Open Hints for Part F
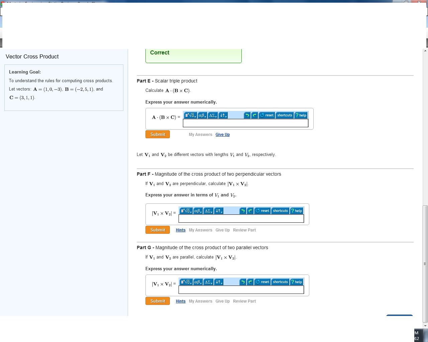The height and width of the screenshot is (342, 428). coord(181,230)
